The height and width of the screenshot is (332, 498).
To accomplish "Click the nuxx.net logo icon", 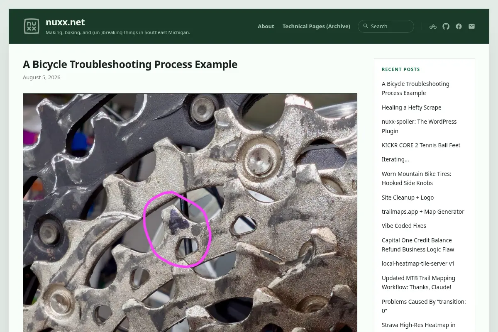I will tap(32, 26).
